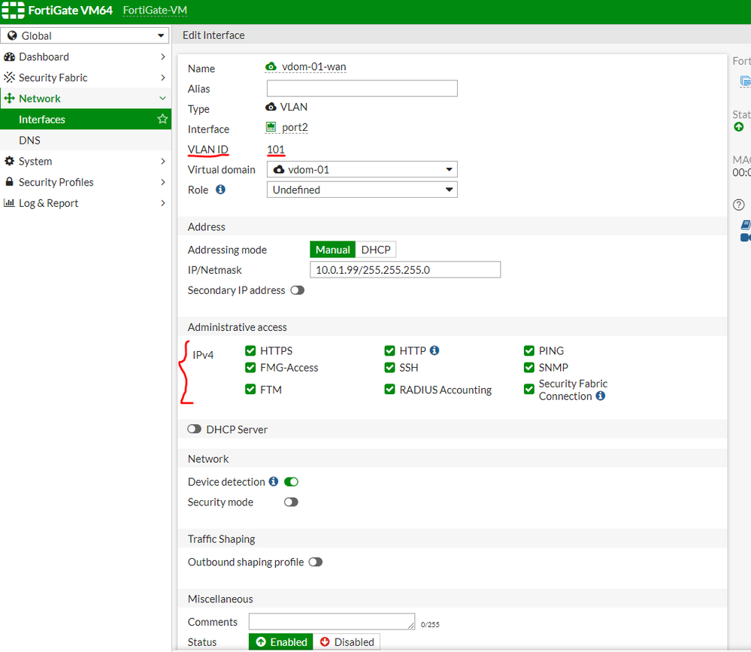Open the Security Profiles menu
This screenshot has width=751, height=652.
click(x=56, y=182)
